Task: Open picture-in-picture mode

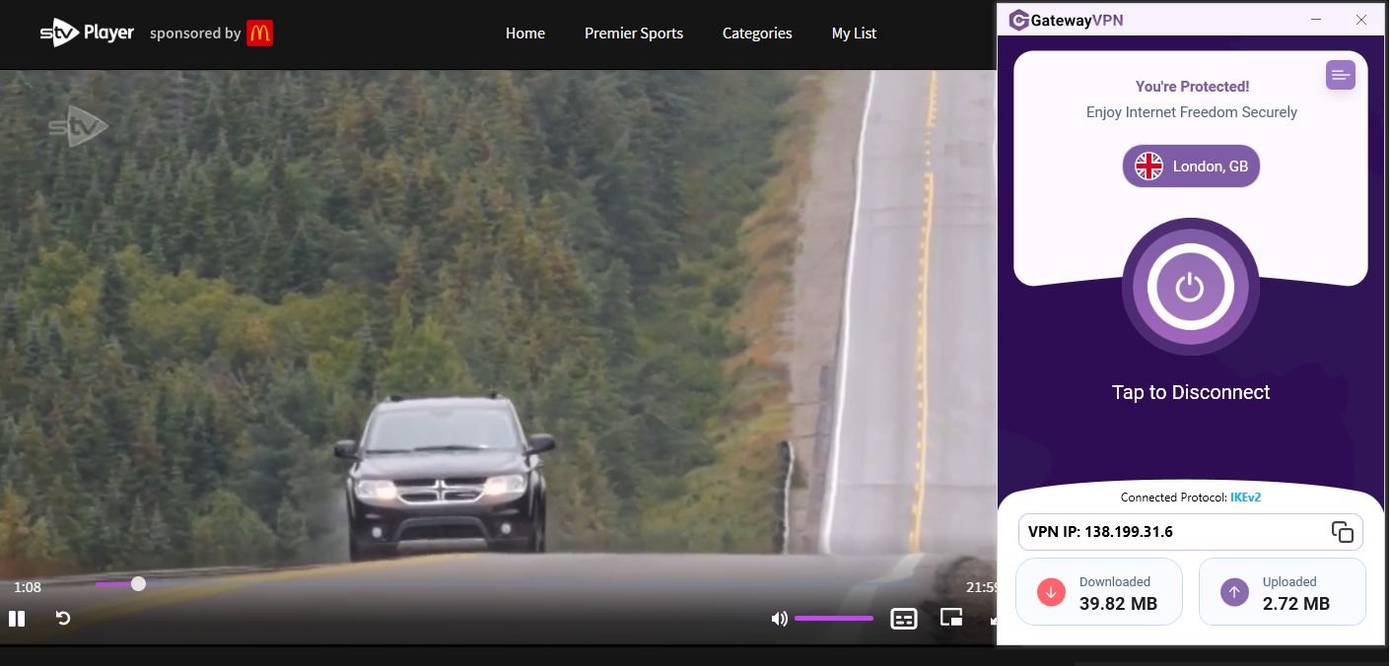Action: pyautogui.click(x=950, y=618)
